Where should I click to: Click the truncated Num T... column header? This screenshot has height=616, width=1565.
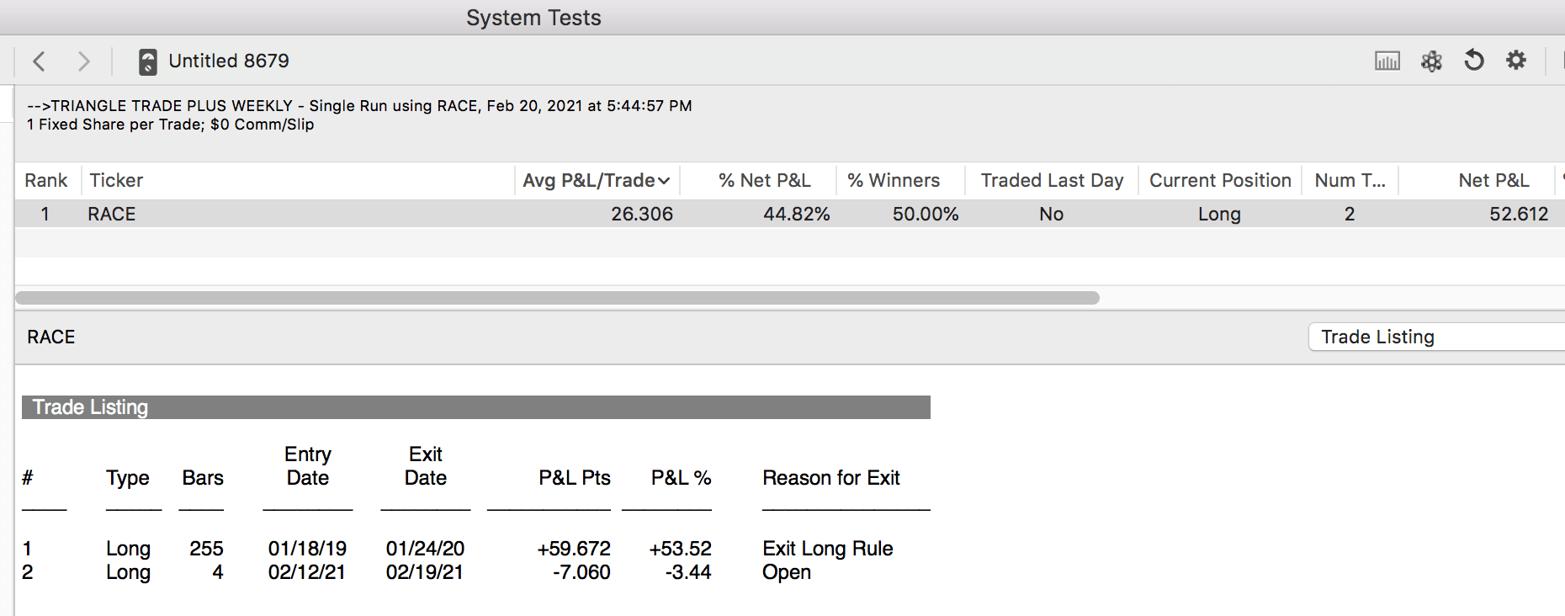(x=1350, y=180)
